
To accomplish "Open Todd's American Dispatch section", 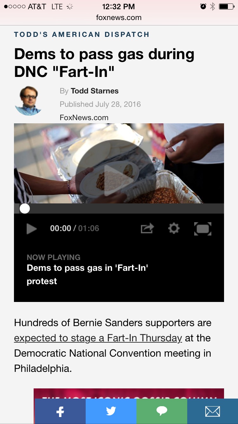I will point(82,35).
